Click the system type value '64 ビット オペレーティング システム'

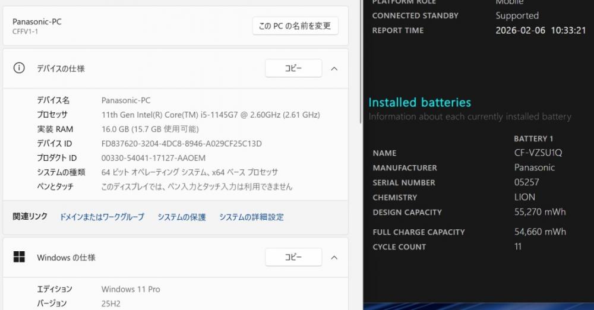point(154,172)
